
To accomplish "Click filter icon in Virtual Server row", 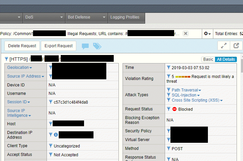I will pos(168,140).
